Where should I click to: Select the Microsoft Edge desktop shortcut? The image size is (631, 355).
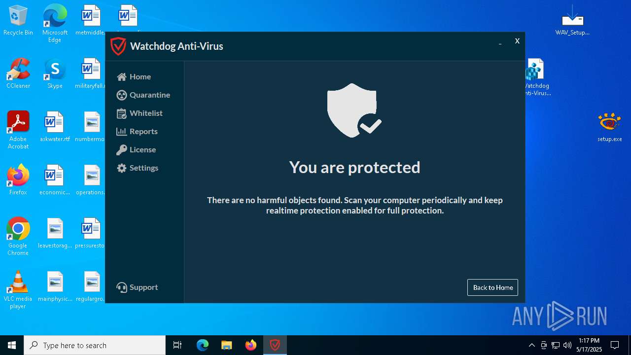point(55,23)
